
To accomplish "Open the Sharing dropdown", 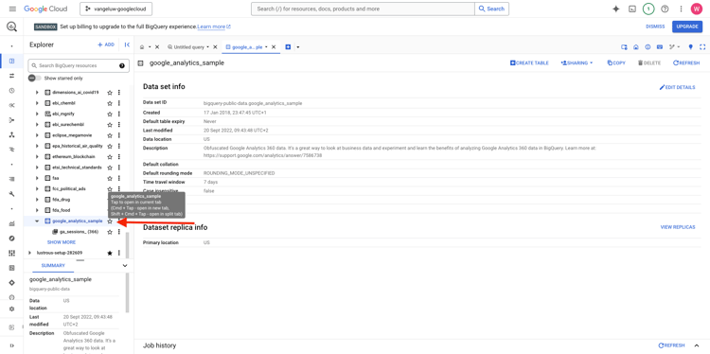I will (x=577, y=62).
